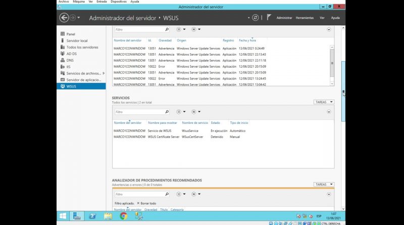The image size is (404, 225).
Task: Open the events list options dropdown
Action: [x=181, y=29]
